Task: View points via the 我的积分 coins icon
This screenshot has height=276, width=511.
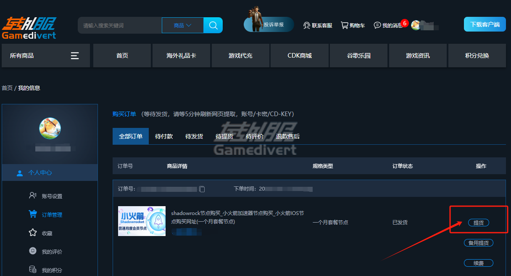Action: pos(33,269)
